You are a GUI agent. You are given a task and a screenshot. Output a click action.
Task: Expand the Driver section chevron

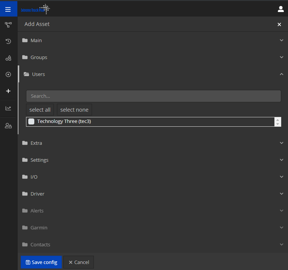coord(281,194)
